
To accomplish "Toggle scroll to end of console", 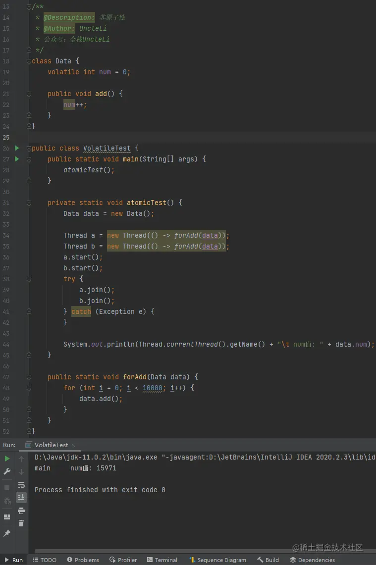I will 21,498.
